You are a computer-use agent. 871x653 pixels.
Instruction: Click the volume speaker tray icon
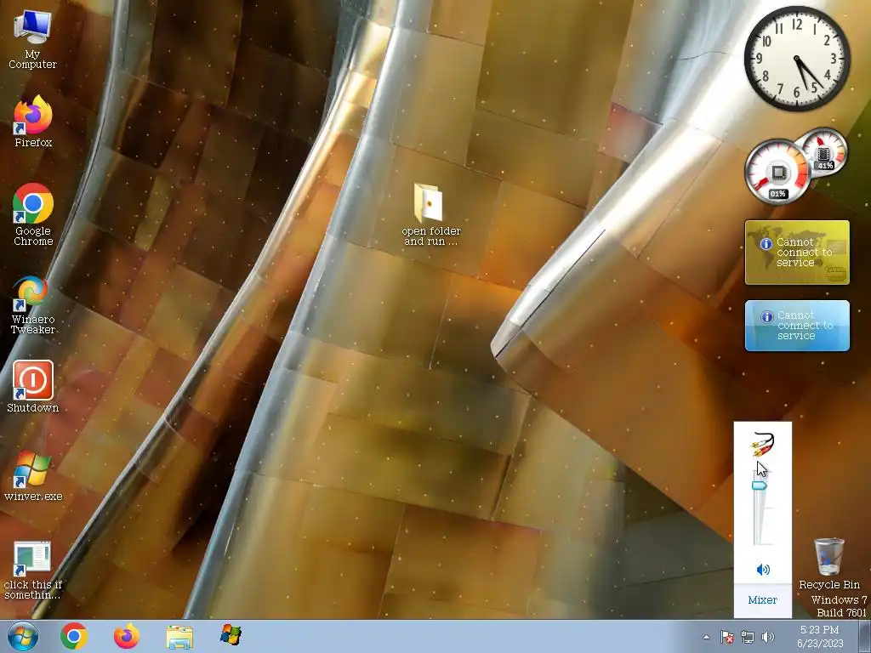click(768, 637)
